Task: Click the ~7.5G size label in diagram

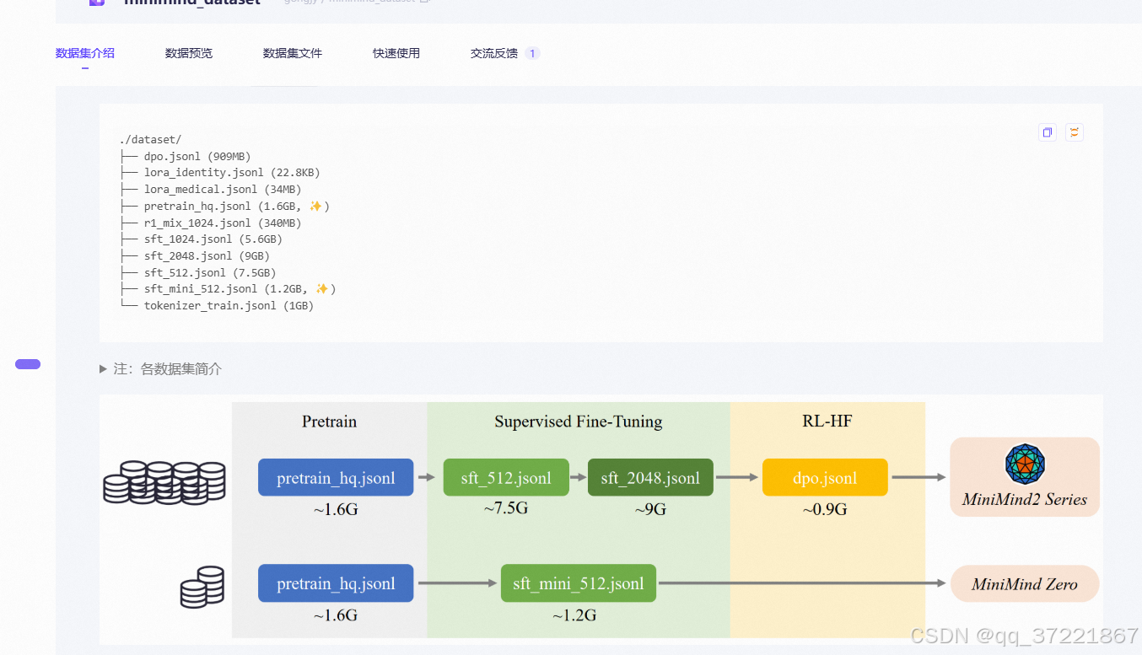Action: pos(506,508)
